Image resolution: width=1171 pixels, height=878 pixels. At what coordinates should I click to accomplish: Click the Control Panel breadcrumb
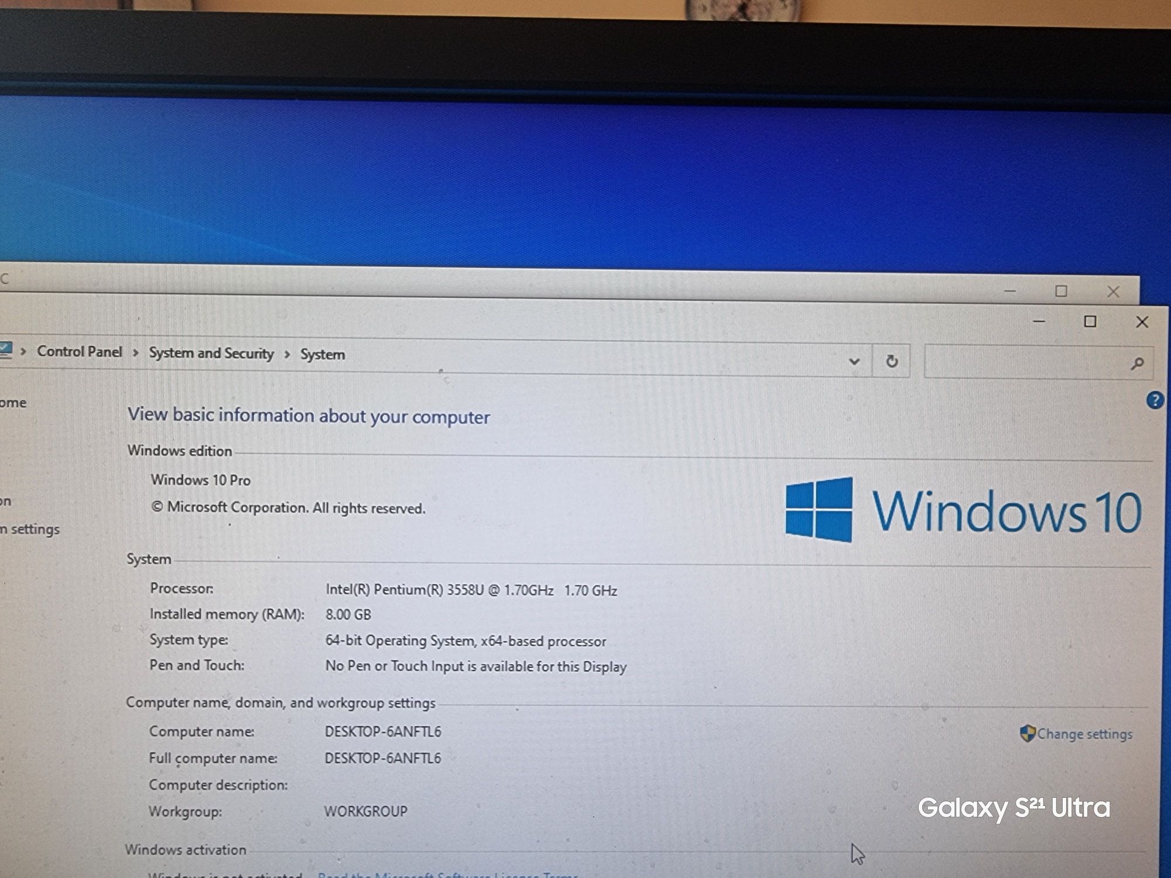tap(80, 352)
